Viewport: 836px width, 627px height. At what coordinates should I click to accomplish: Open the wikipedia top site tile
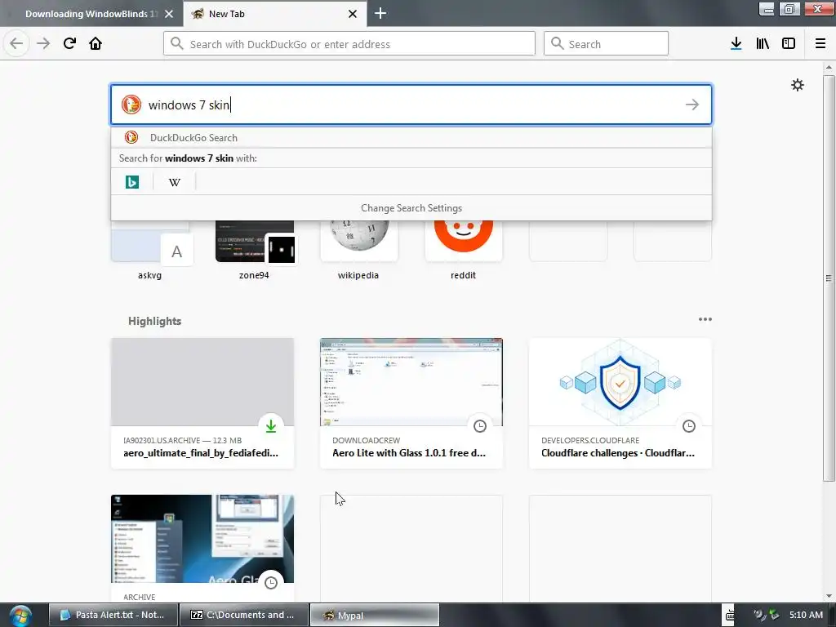pos(359,250)
